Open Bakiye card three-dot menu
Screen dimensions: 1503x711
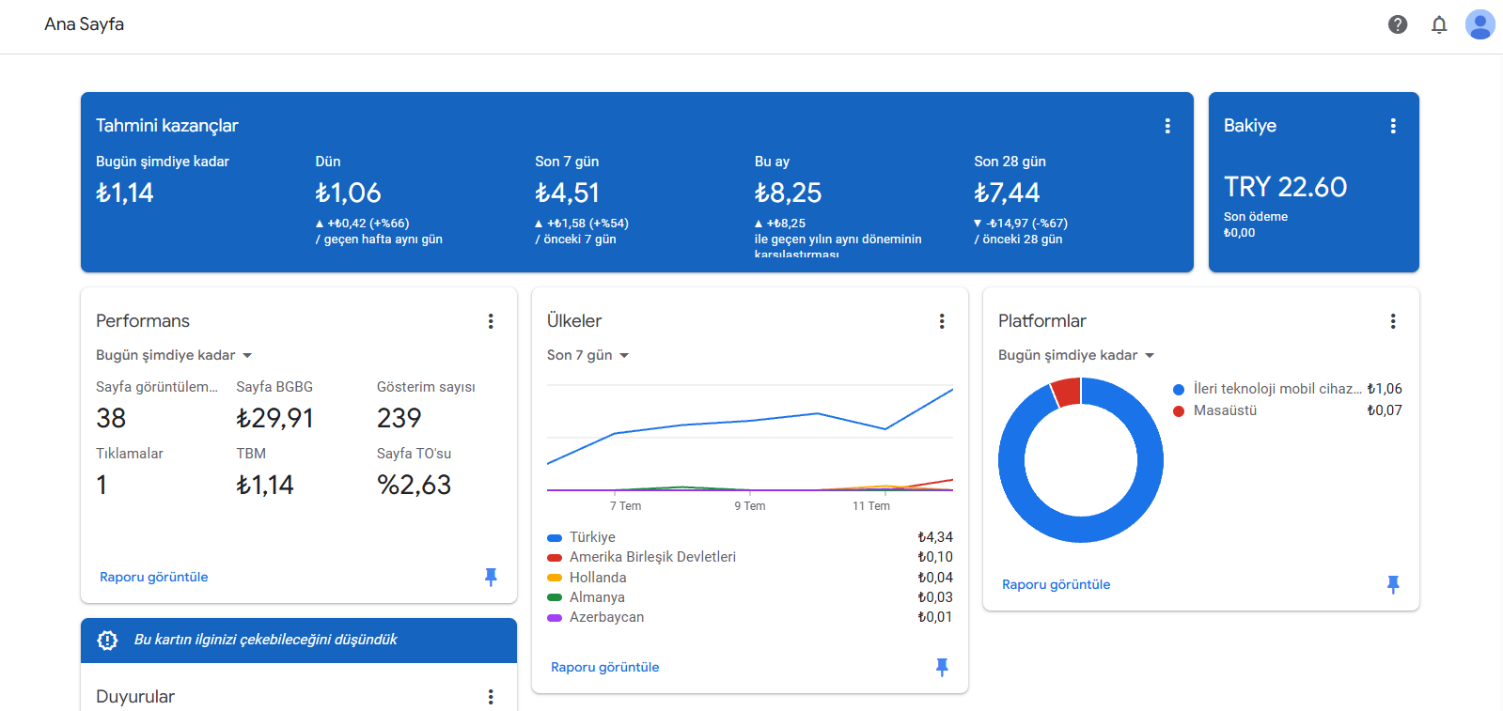[x=1393, y=126]
